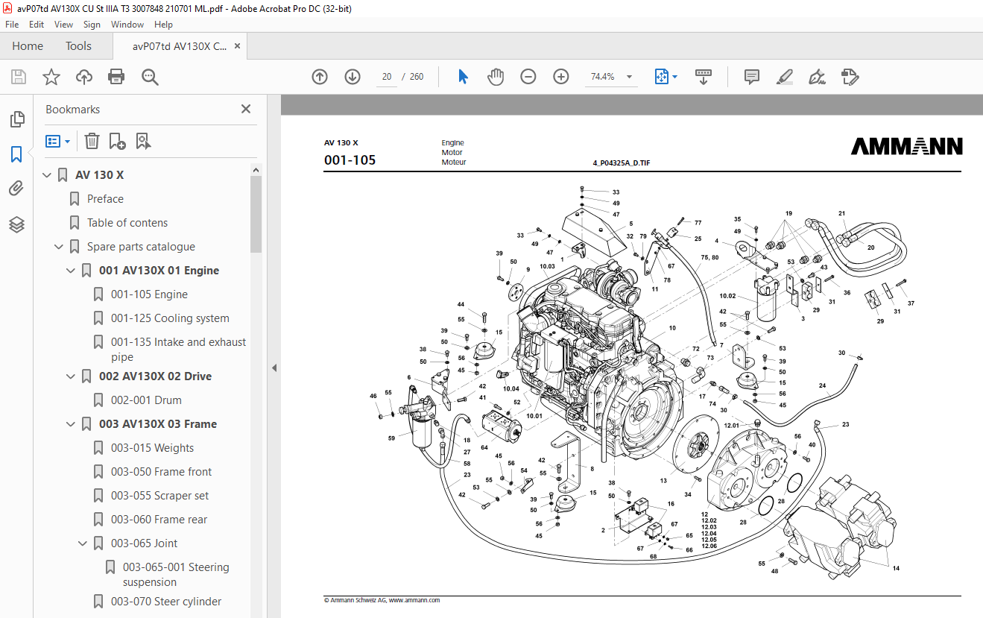Image resolution: width=983 pixels, height=618 pixels.
Task: Open the Table of contens bookmark
Action: click(127, 223)
